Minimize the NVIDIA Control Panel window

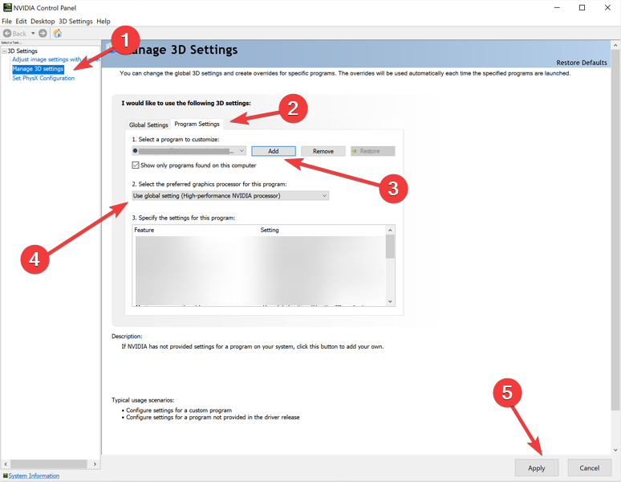(557, 7)
